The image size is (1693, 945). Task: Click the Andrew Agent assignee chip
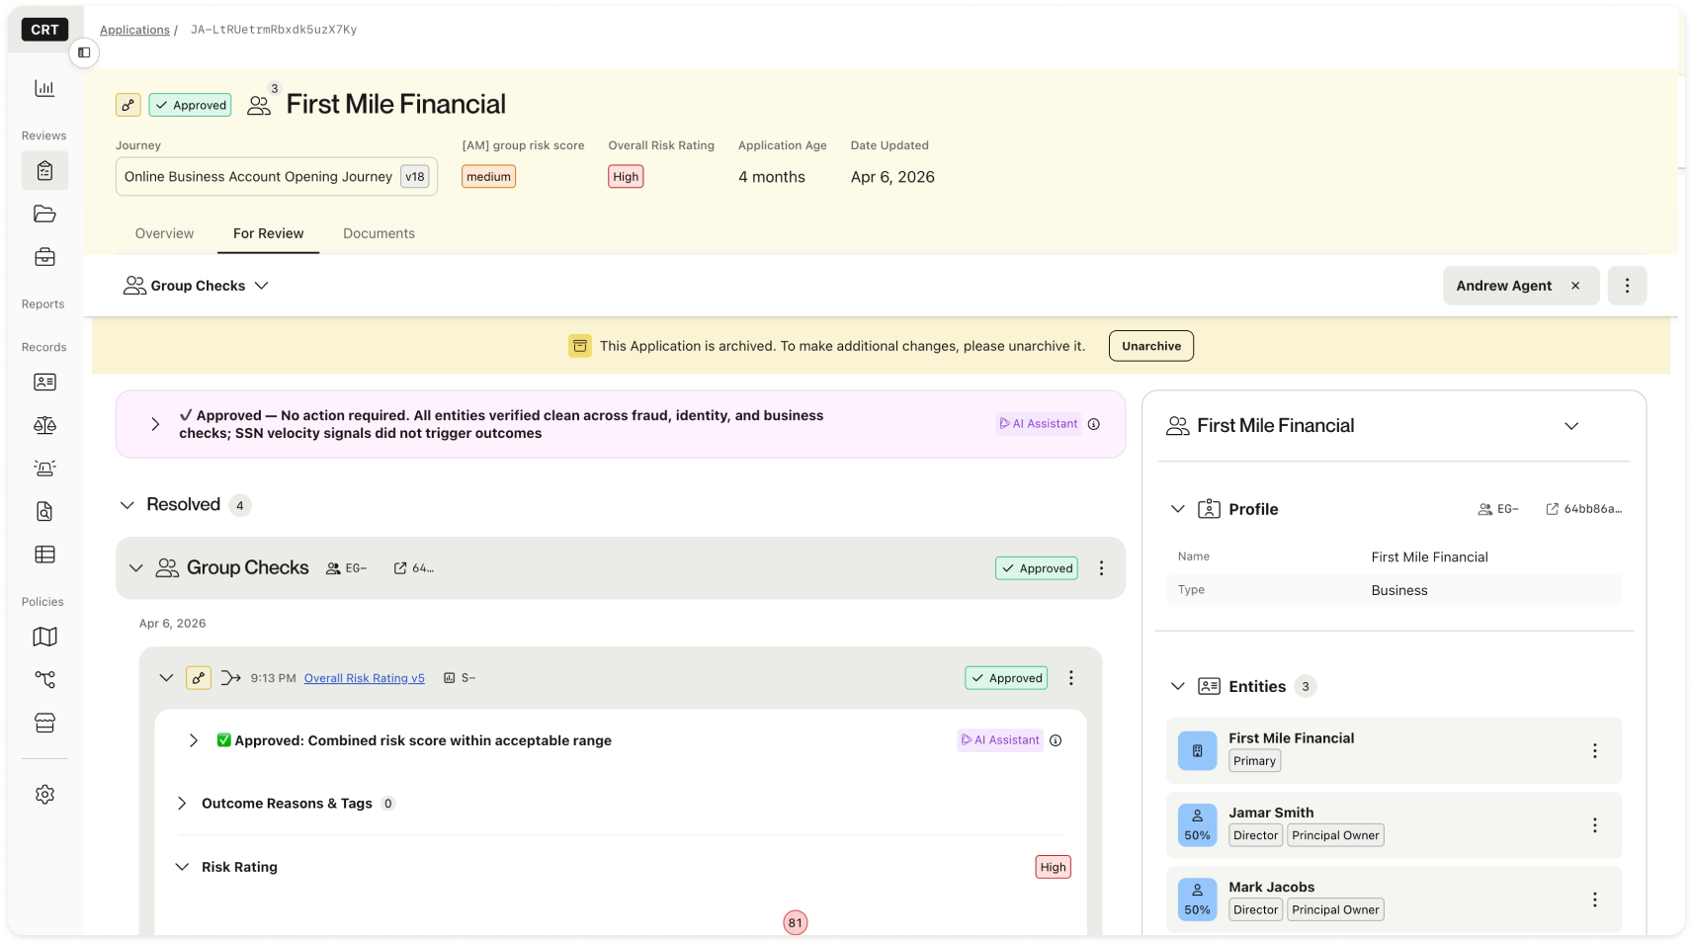point(1521,286)
